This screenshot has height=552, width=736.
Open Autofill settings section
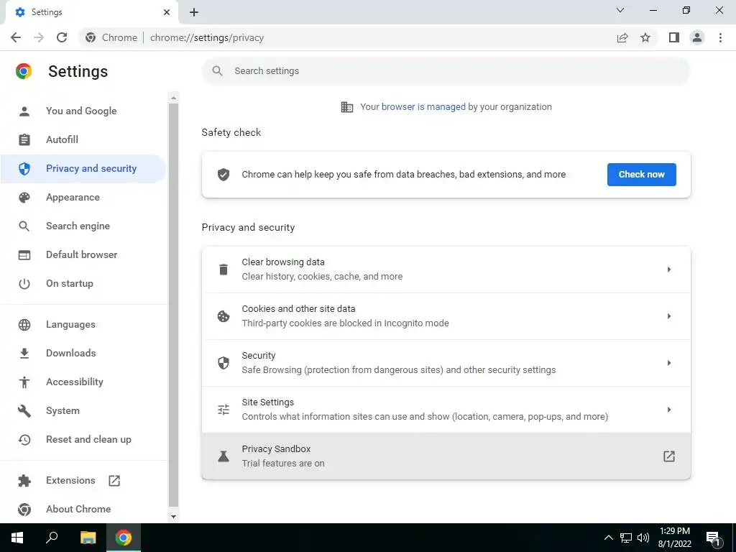[x=83, y=140]
